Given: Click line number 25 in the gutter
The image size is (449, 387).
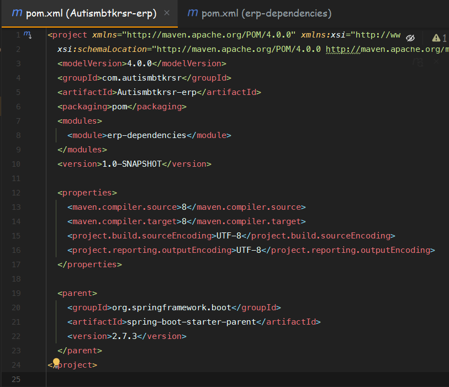Looking at the screenshot, I should pyautogui.click(x=16, y=380).
